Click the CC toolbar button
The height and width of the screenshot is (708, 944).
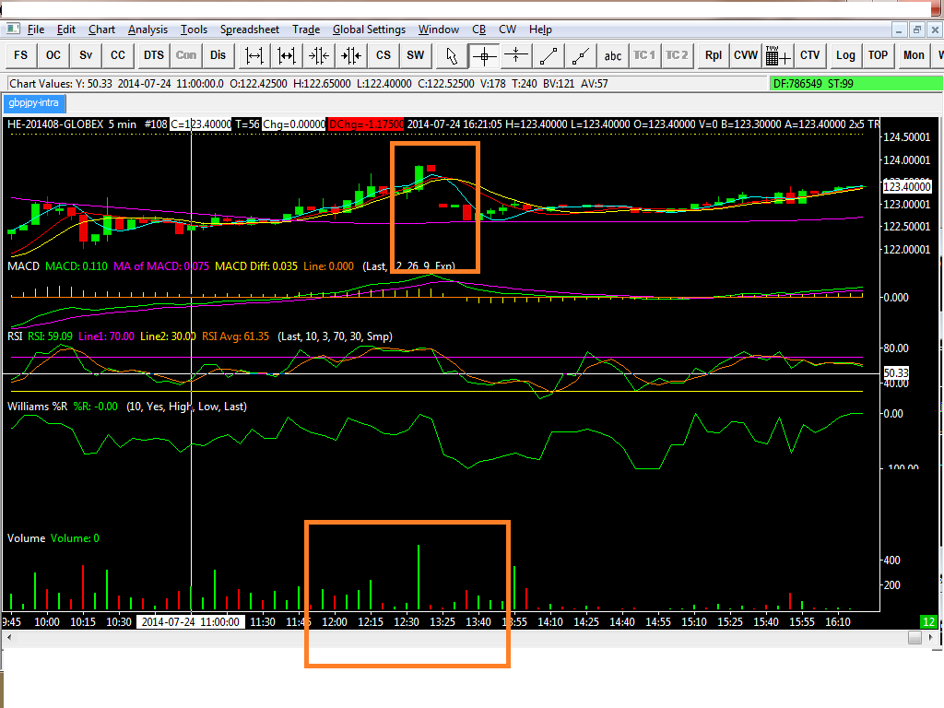point(118,56)
